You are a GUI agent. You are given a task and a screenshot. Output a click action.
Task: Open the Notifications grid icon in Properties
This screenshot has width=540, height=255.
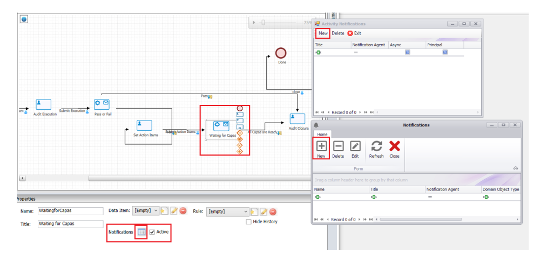coord(141,232)
